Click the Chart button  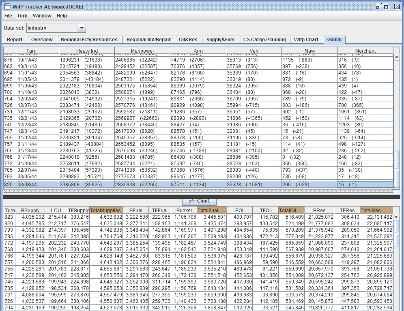pyautogui.click(x=199, y=201)
